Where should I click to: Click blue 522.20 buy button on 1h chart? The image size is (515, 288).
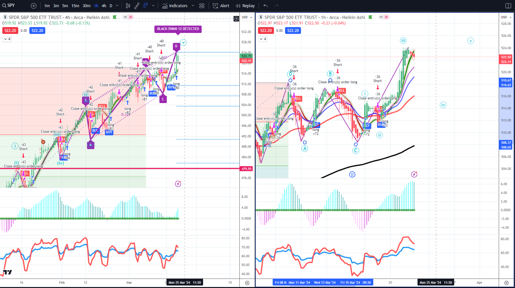coord(293,31)
